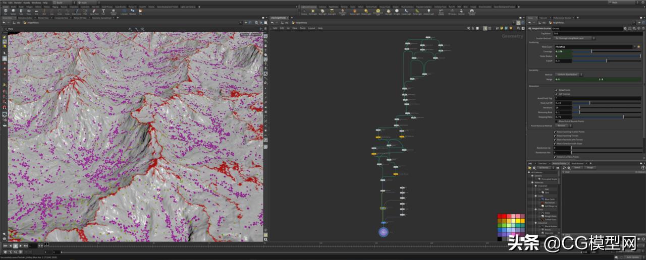Open the Layout menu in network editor
The width and height of the screenshot is (646, 260).
coord(312,28)
